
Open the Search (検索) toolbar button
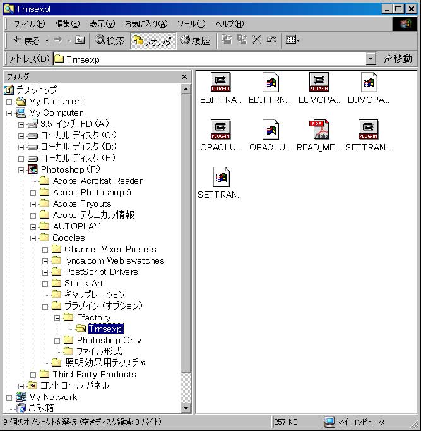109,40
